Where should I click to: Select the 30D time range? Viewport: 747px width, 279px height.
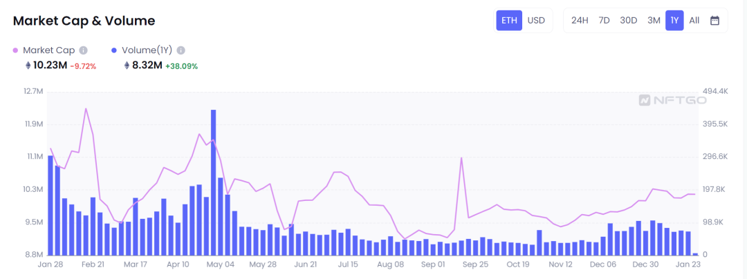click(628, 20)
